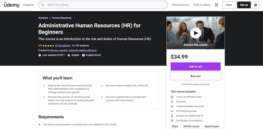Click the 4.5 rating number
The image size is (263, 129).
(x=40, y=46)
